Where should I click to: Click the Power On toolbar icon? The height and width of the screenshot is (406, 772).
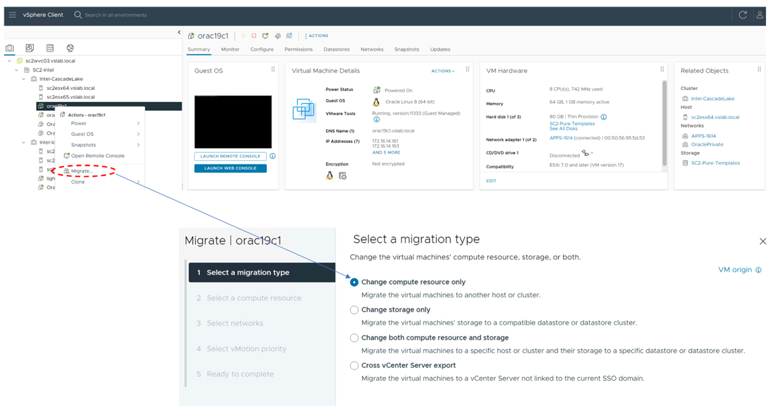click(244, 36)
